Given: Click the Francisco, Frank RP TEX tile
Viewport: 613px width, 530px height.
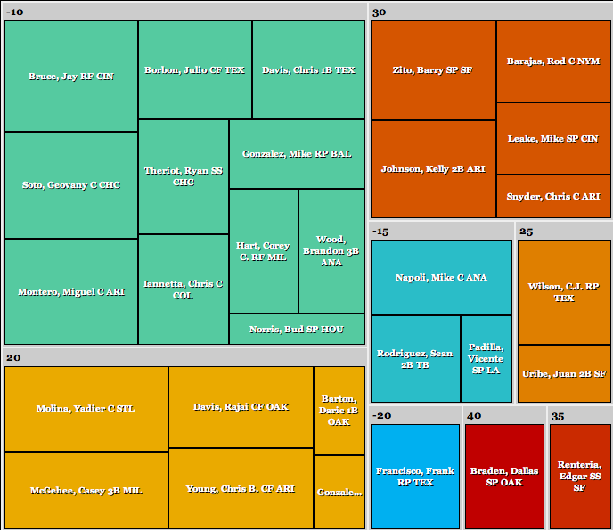Looking at the screenshot, I should pos(415,477).
